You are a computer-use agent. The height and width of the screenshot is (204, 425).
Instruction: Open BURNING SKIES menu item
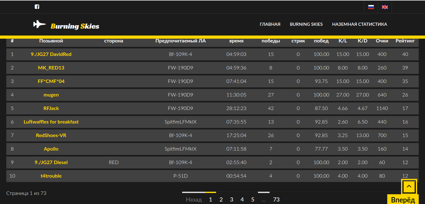tap(306, 24)
